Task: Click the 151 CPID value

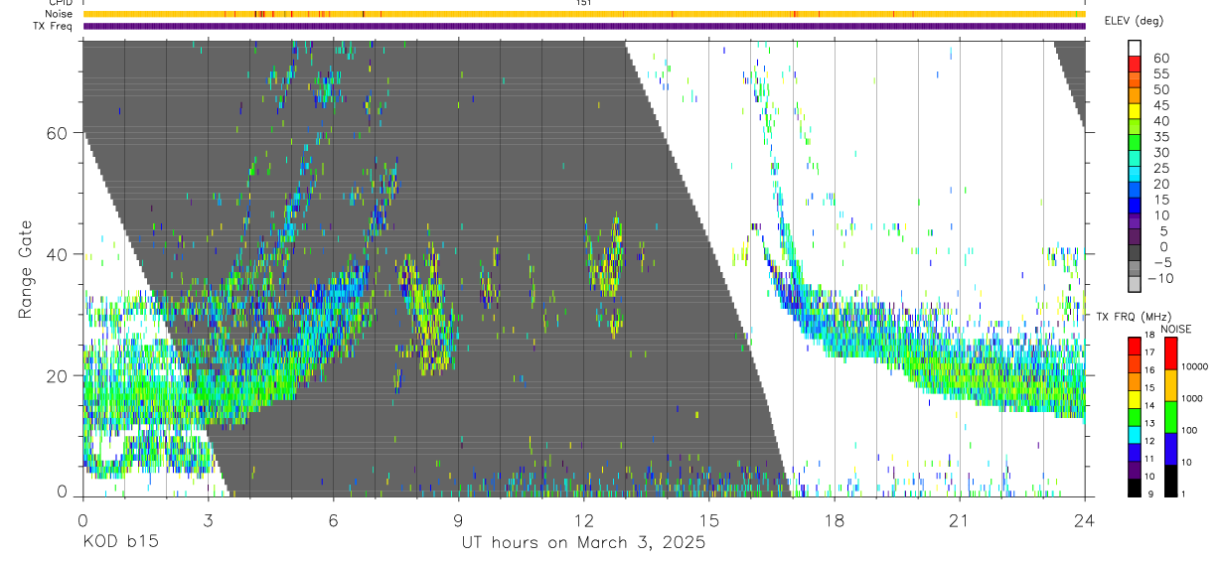Action: point(583,3)
